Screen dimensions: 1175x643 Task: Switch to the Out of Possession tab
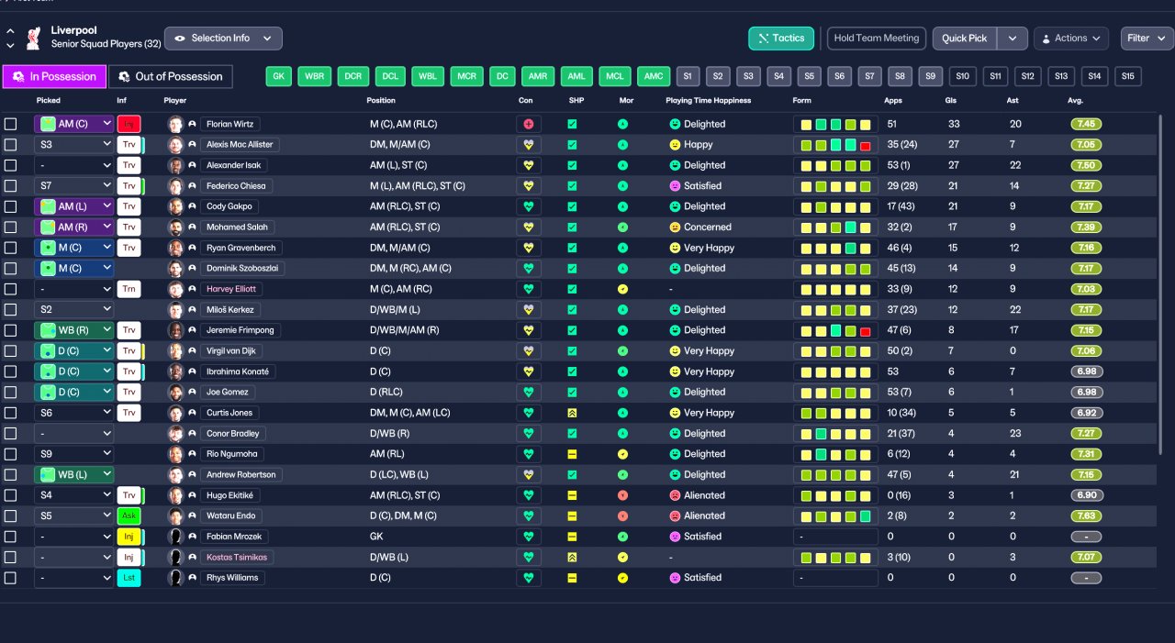[x=170, y=76]
